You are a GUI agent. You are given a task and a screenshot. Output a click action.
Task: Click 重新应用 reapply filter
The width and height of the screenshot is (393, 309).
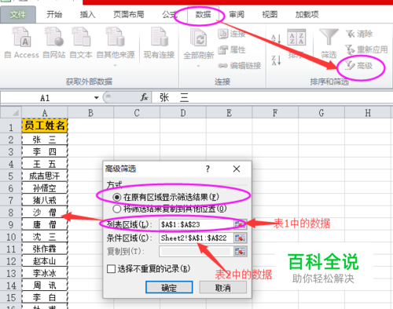pos(366,49)
